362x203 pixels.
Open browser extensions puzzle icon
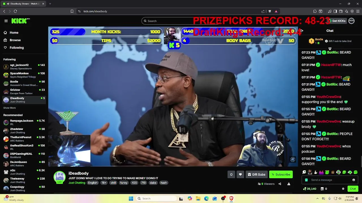(315, 11)
